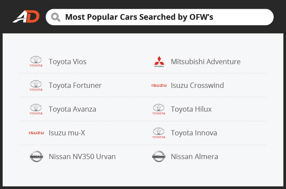The width and height of the screenshot is (286, 189).
Task: Choose Mitsubishi Adventure from results
Action: tap(205, 62)
